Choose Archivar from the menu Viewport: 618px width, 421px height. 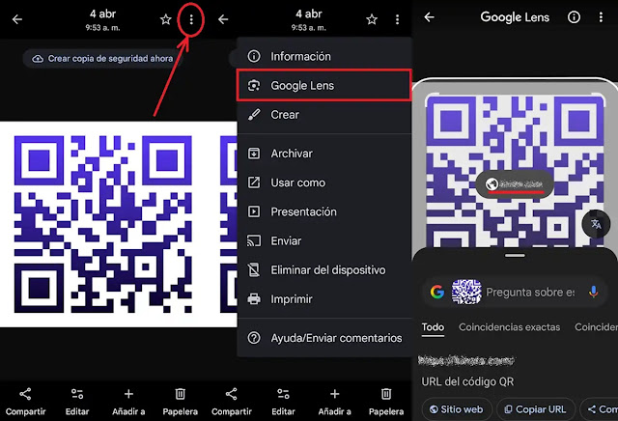291,154
